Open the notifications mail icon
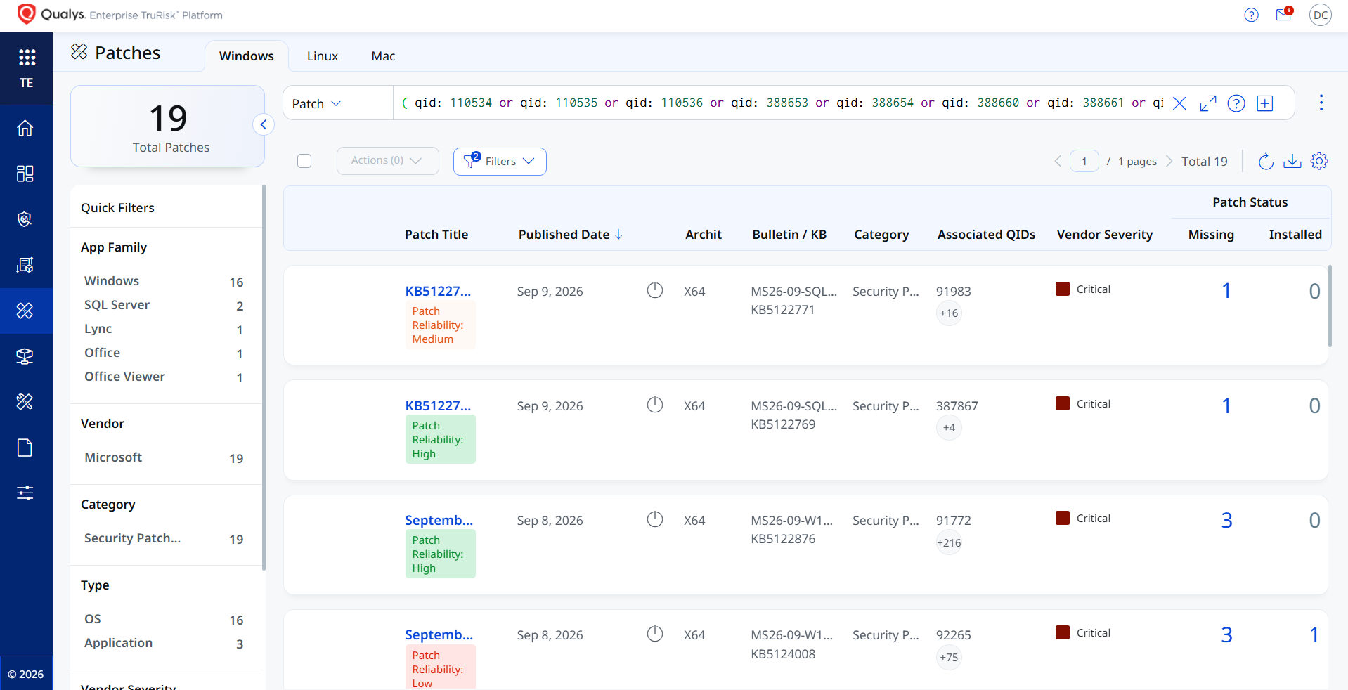 1283,15
